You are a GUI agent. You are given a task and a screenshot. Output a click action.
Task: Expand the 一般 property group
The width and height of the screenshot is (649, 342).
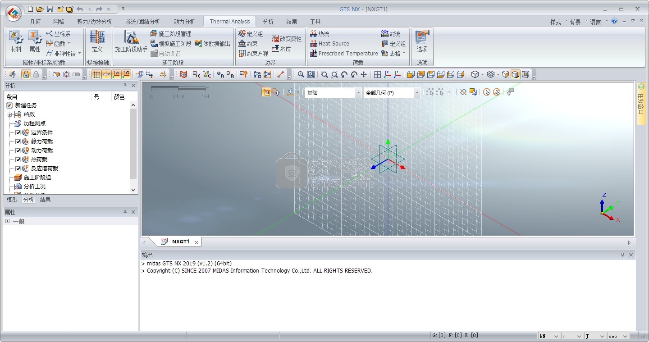pyautogui.click(x=7, y=221)
